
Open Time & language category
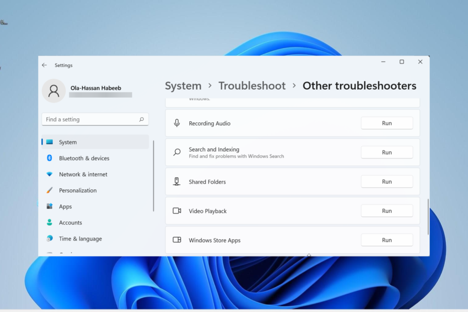pyautogui.click(x=95, y=239)
